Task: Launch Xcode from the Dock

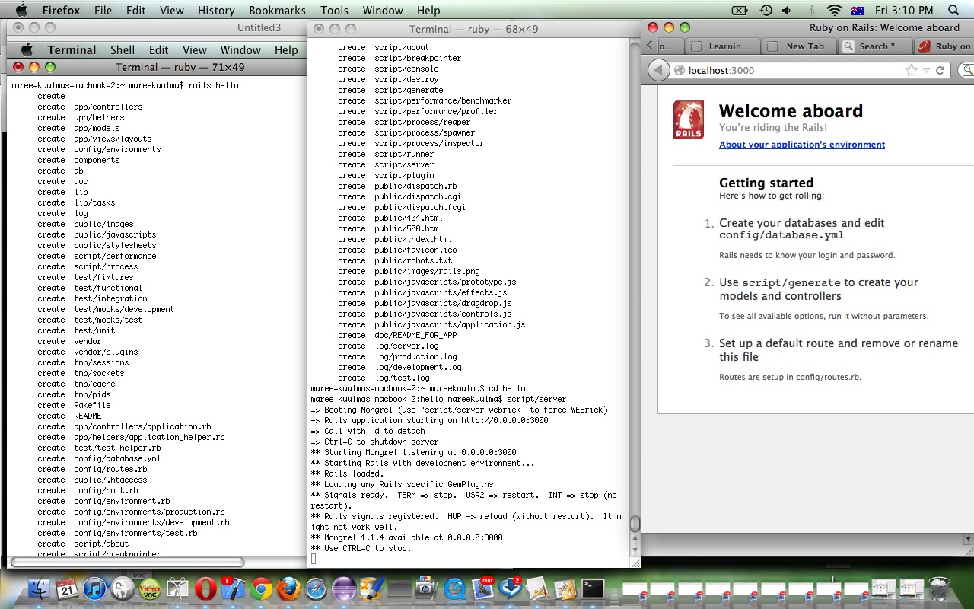Action: pos(233,588)
